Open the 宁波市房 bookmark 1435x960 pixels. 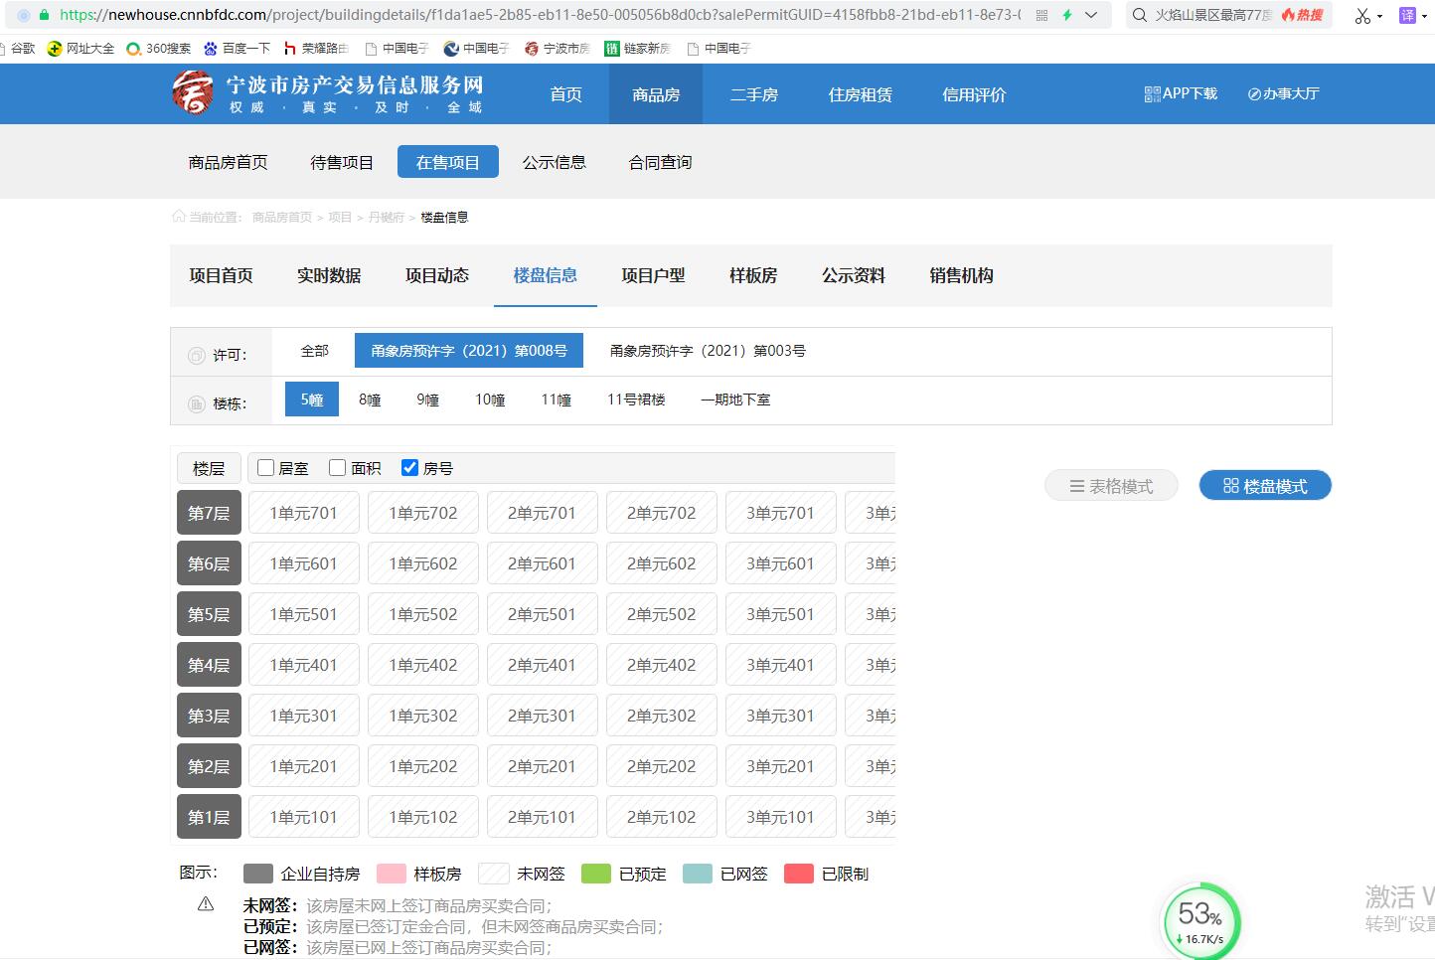click(558, 48)
